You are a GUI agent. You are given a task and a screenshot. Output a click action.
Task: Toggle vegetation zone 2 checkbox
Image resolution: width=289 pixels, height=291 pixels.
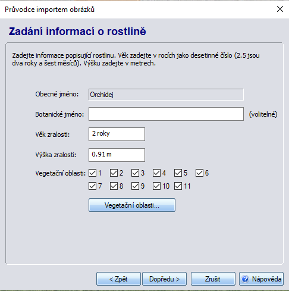(114, 173)
